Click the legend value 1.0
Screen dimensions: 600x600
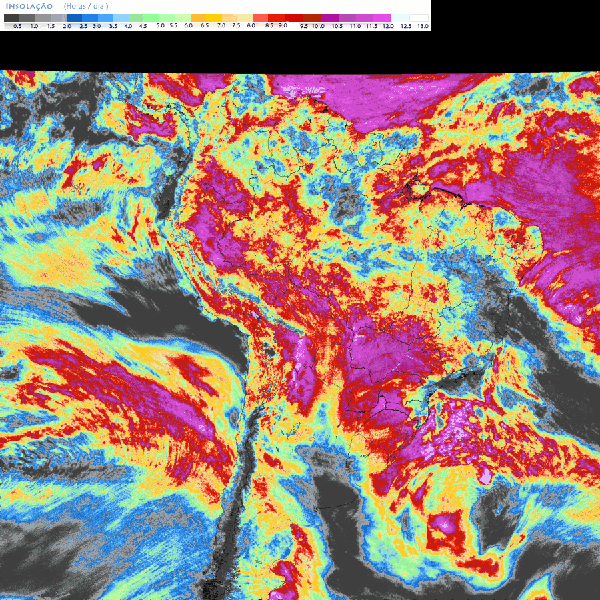pyautogui.click(x=34, y=27)
